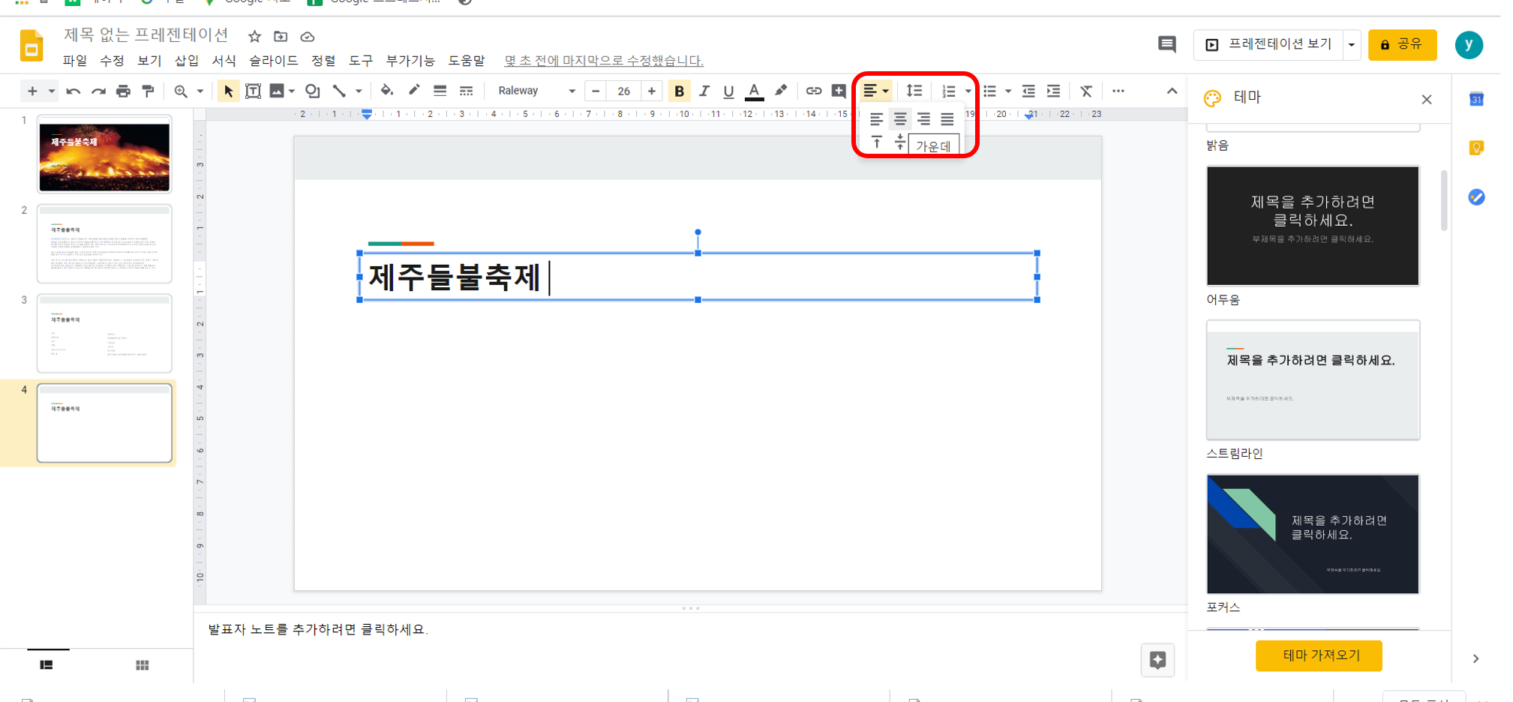The image size is (1513, 702).
Task: Select the Text box tool
Action: pyautogui.click(x=254, y=91)
